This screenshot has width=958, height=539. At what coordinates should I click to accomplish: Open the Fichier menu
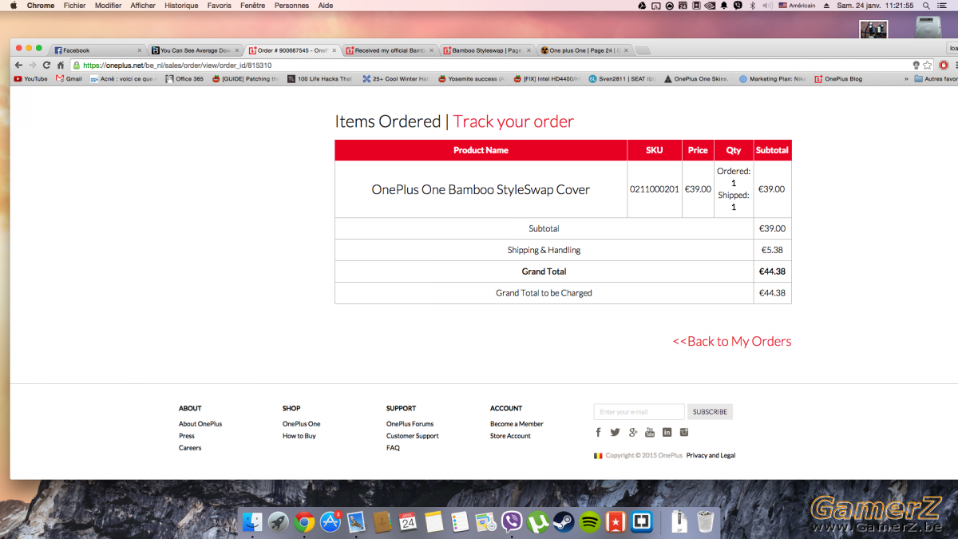click(74, 6)
